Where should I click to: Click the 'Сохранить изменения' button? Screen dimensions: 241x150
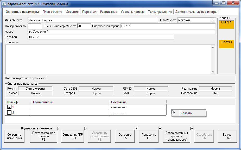(x=14, y=136)
